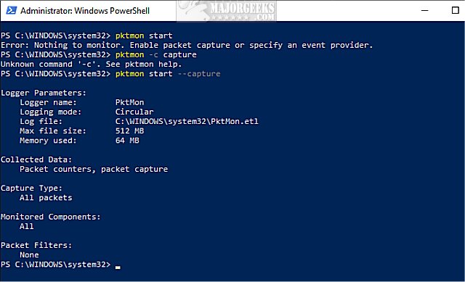Click the MajorGeeks.com watermark logo
Screen dimensions: 465x282
pyautogui.click(x=226, y=11)
